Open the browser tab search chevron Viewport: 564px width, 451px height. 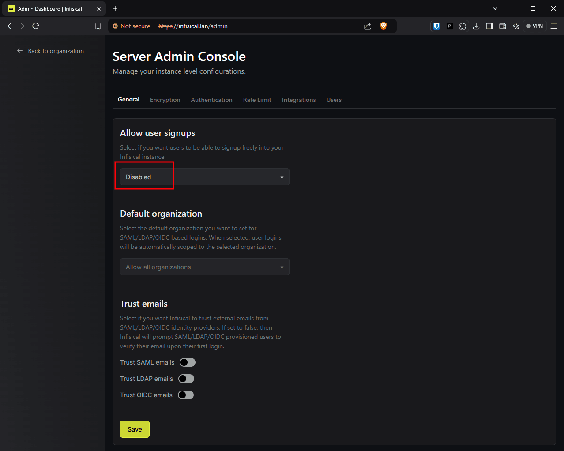pos(495,8)
